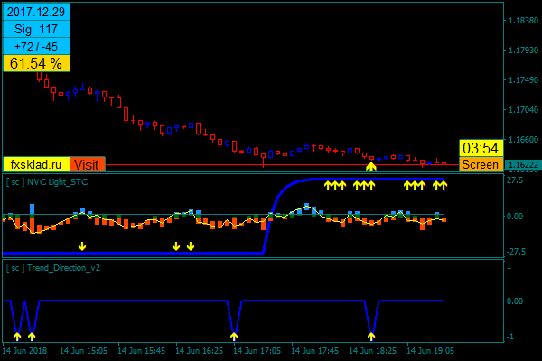Viewport: 542px width, 361px height.
Task: Click the orange Screen button
Action: tap(481, 164)
